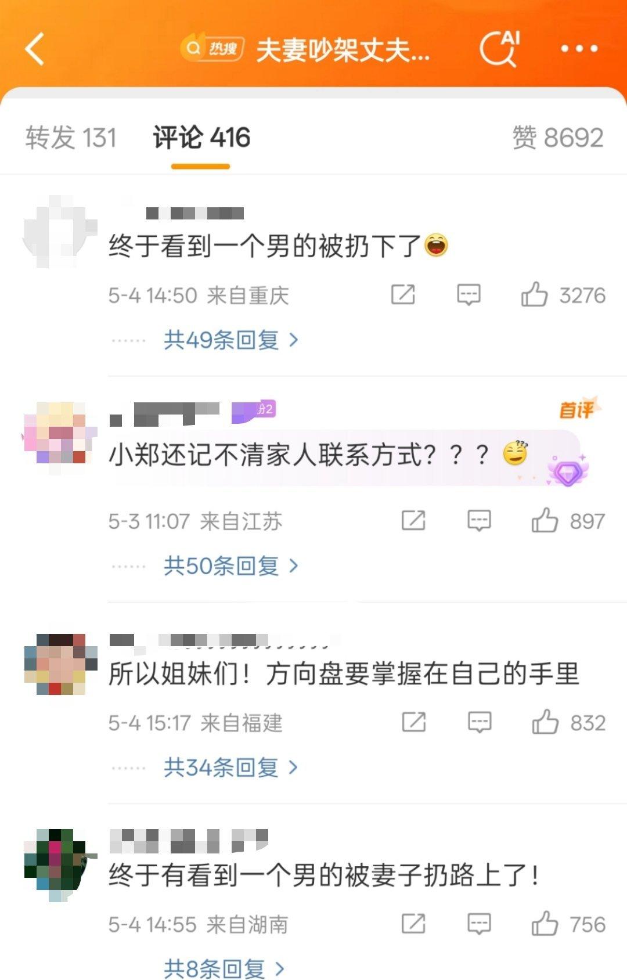This screenshot has width=627, height=980.
Task: Open the AI search icon
Action: coord(499,49)
